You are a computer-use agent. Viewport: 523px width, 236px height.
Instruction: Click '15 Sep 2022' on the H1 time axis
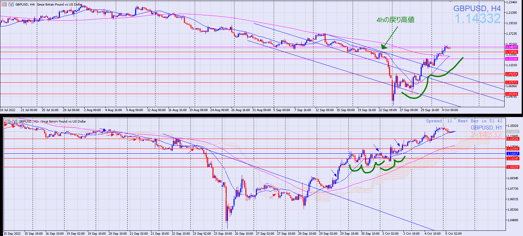coord(12,234)
